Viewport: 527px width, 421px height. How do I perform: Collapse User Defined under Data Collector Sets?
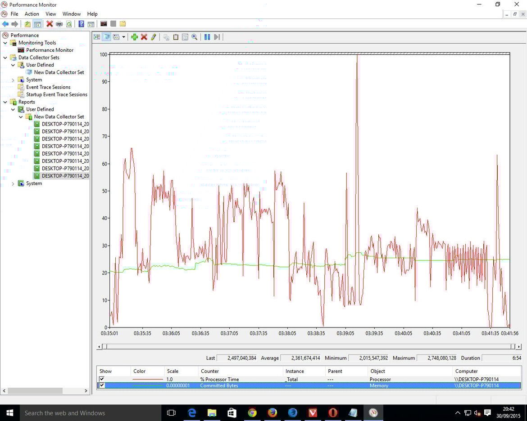coord(13,65)
